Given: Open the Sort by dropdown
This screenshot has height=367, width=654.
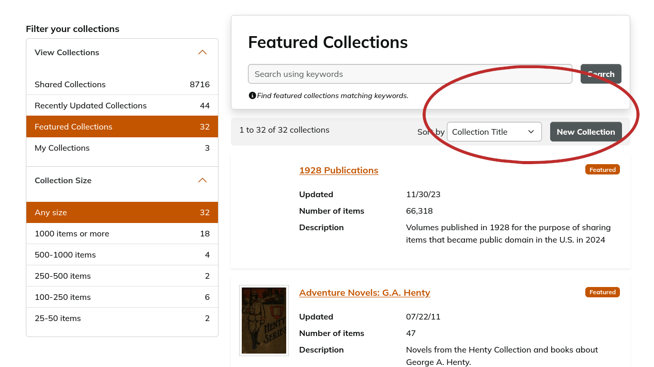Looking at the screenshot, I should click(x=494, y=132).
